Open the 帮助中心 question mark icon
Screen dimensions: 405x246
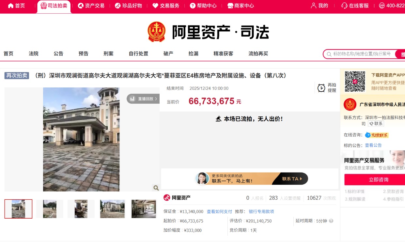click(193, 6)
